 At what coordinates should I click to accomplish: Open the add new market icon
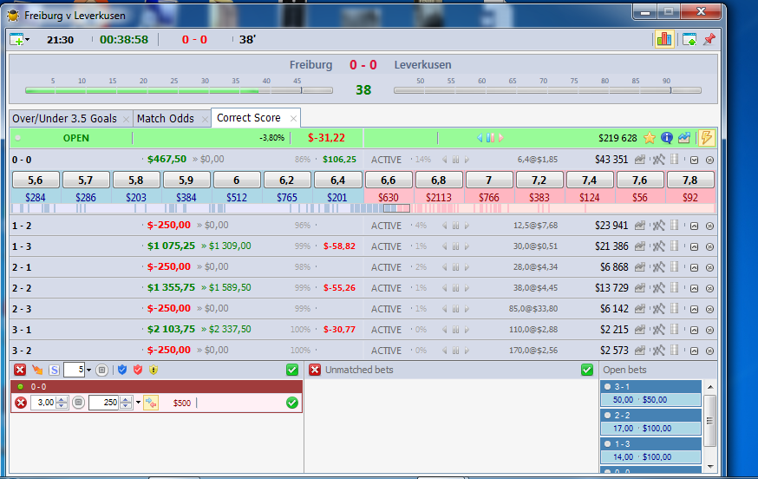[17, 39]
